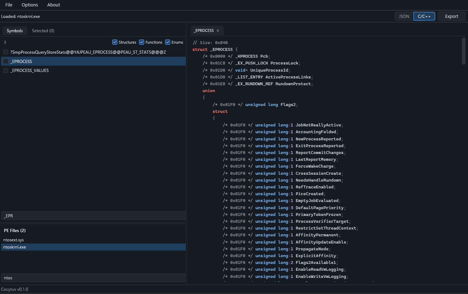Select ntosext.sys in PE Files
Image resolution: width=468 pixels, height=294 pixels.
click(14, 240)
